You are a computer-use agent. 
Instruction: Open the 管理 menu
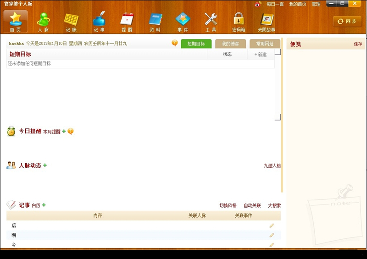[x=316, y=4]
